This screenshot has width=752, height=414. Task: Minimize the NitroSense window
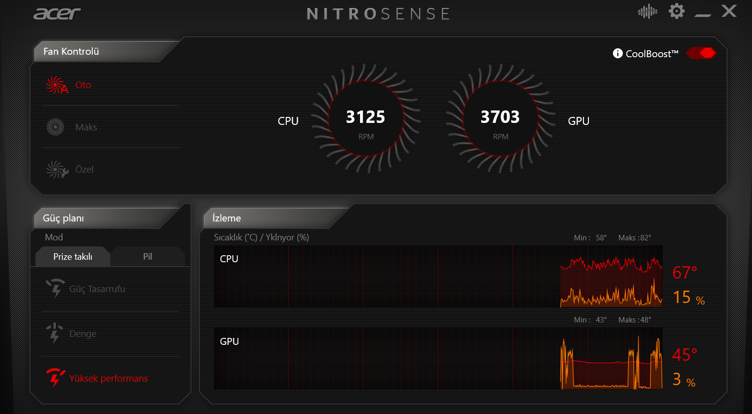703,15
